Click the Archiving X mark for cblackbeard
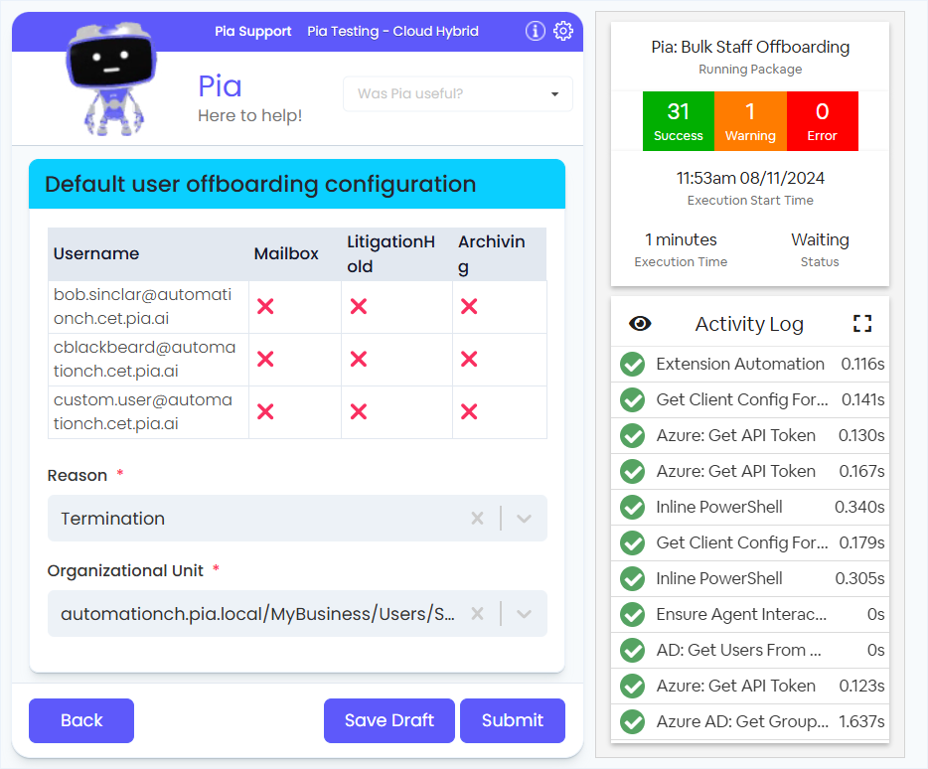928x769 pixels. [469, 360]
